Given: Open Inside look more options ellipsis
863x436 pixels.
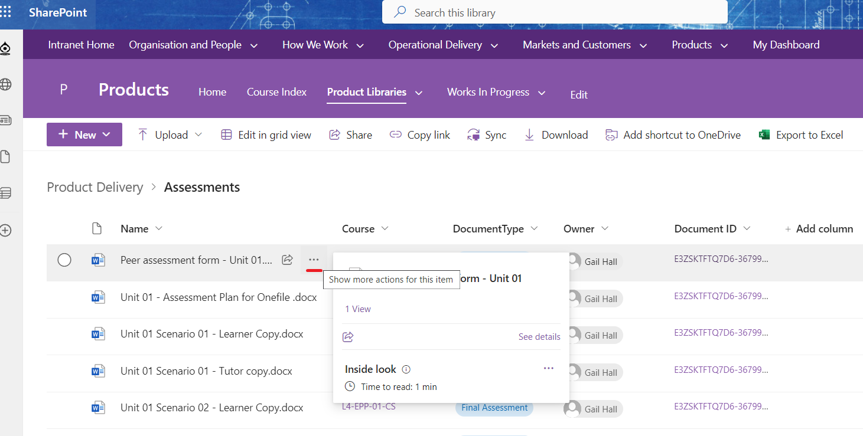Looking at the screenshot, I should pyautogui.click(x=549, y=369).
